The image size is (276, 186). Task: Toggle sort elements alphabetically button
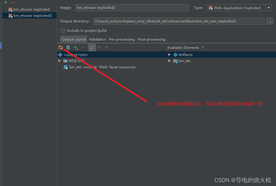(92, 47)
